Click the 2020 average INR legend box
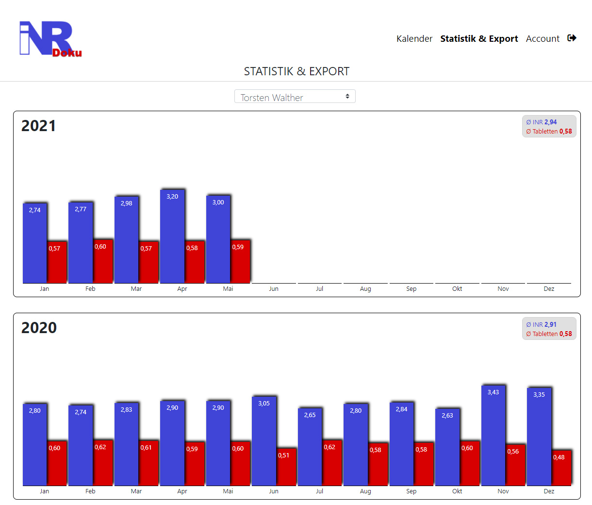 (x=549, y=329)
